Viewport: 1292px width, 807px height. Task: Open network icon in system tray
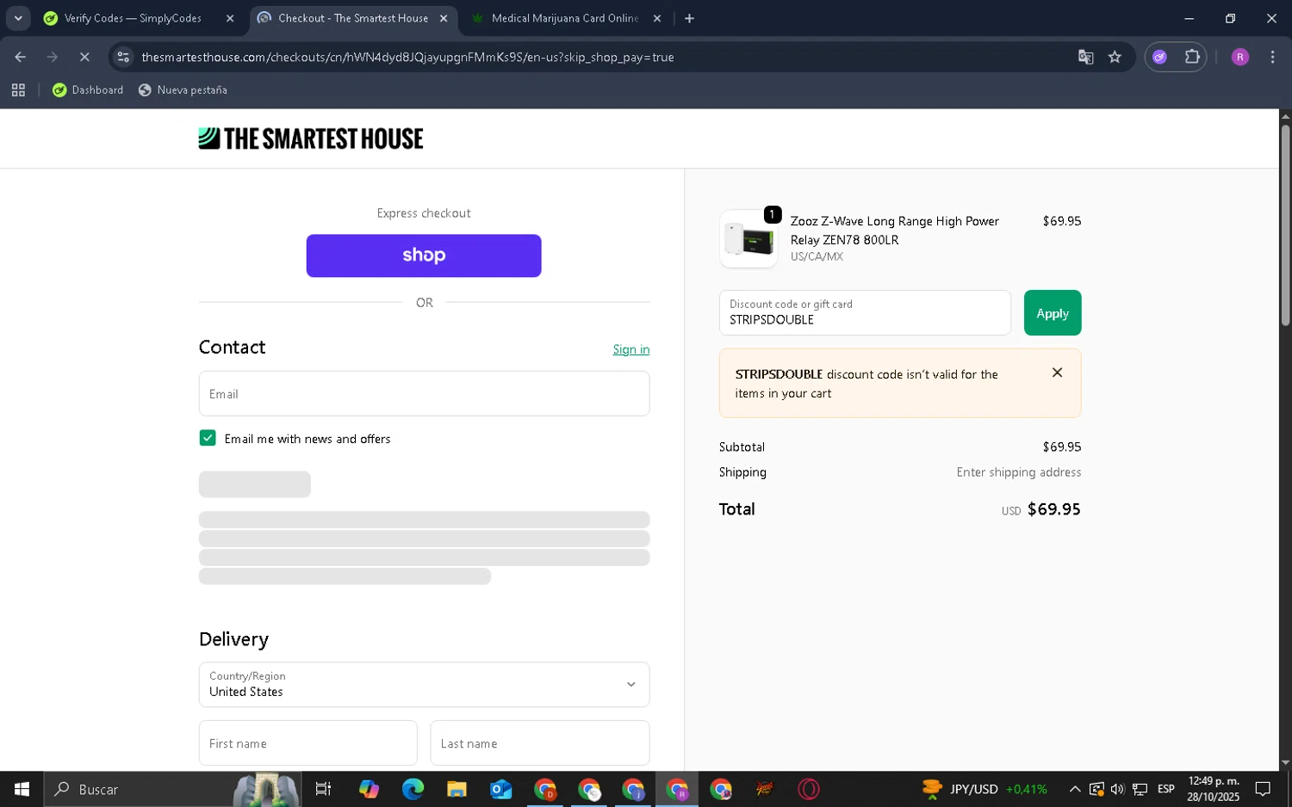pyautogui.click(x=1140, y=789)
